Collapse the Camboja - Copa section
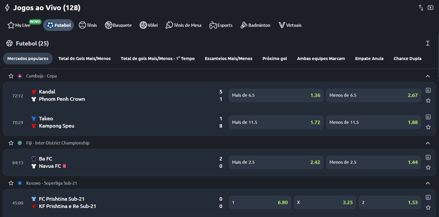 [427, 76]
